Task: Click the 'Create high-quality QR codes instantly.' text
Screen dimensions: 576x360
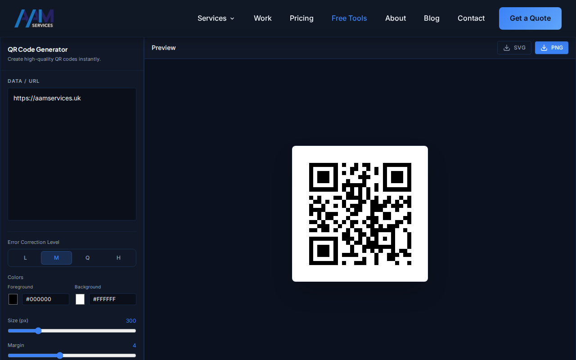Action: (54, 59)
